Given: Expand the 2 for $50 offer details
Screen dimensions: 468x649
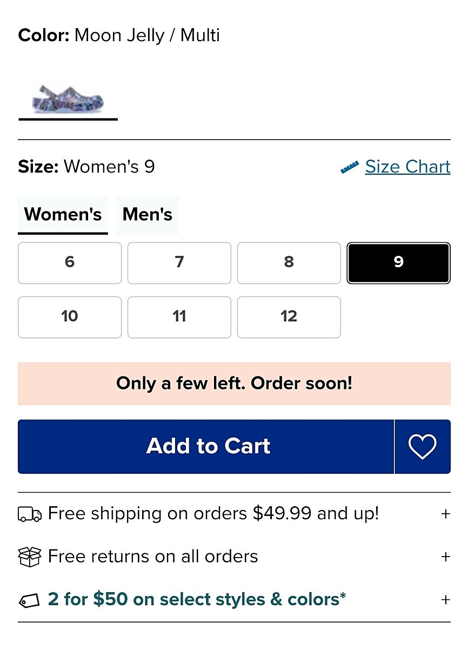Looking at the screenshot, I should tap(445, 600).
